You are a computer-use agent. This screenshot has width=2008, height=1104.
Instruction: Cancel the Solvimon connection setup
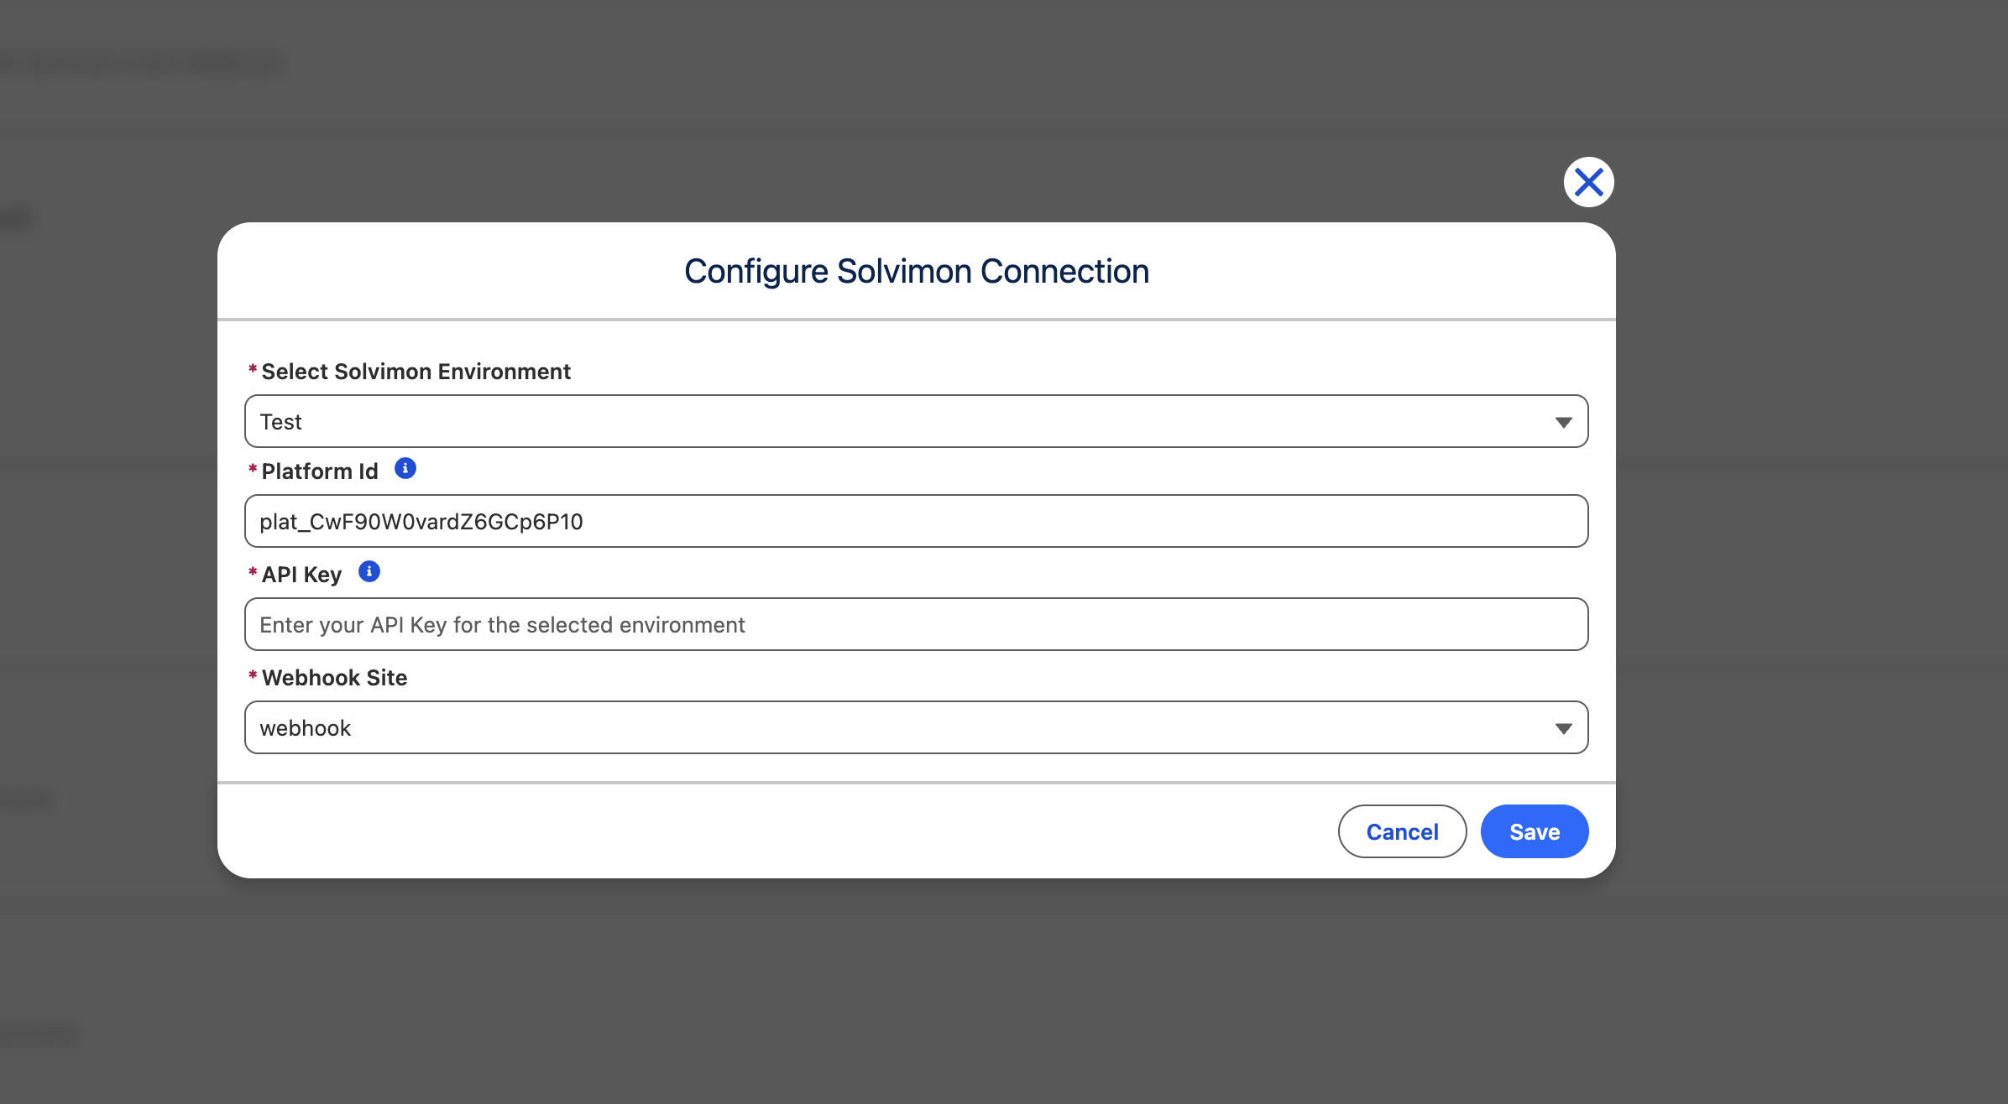(1402, 831)
